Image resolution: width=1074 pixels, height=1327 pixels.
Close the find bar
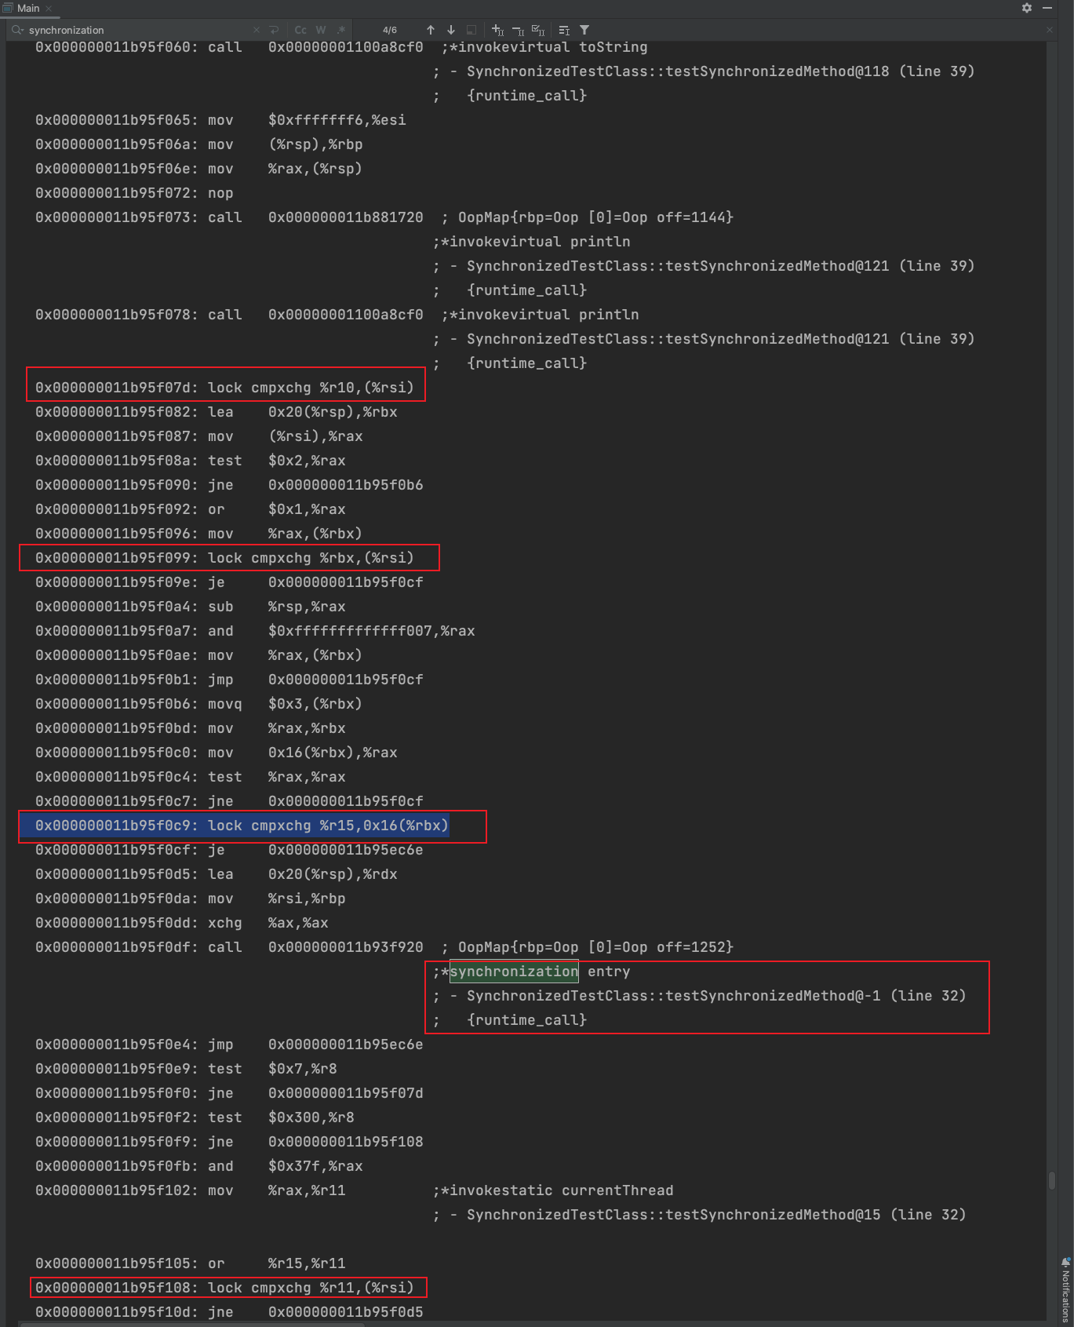[x=1050, y=30]
